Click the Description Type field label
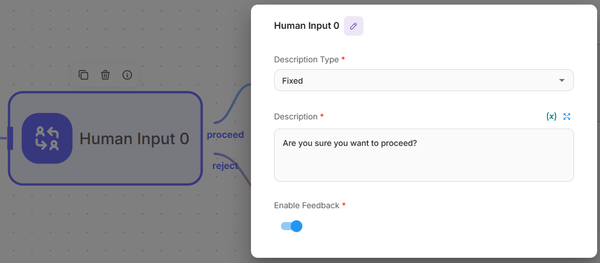Screen dimensions: 600x263 point(306,59)
